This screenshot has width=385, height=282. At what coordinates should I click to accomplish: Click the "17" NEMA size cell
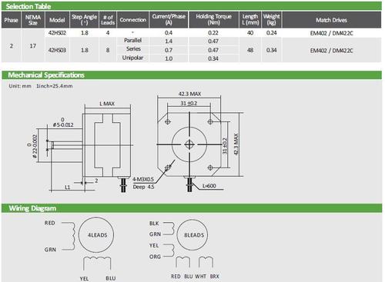tap(33, 46)
